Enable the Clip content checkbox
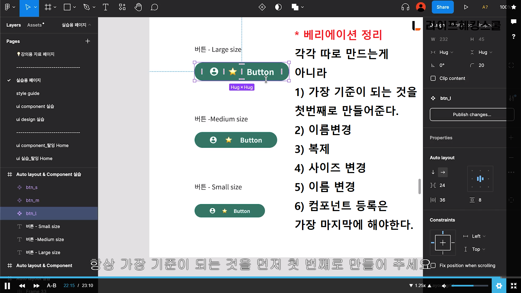521x293 pixels. (x=433, y=78)
